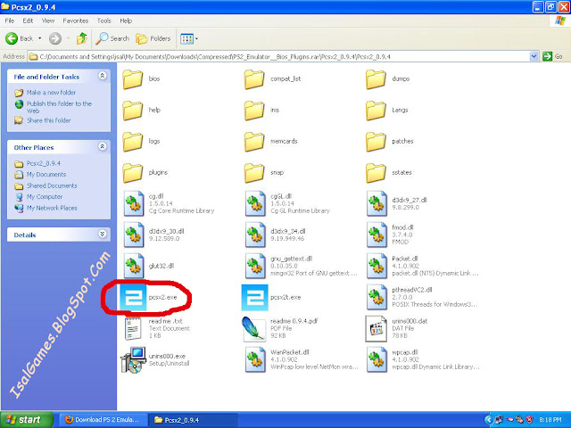Select the fmod.dll file icon
Image resolution: width=571 pixels, height=428 pixels.
377,235
